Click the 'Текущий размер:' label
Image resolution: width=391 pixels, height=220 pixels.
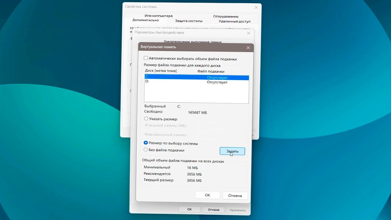[159, 180]
